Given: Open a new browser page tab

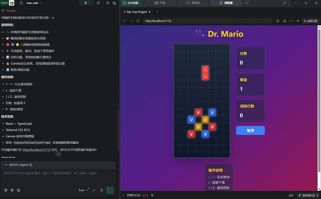Looking at the screenshot, I should 157,12.
